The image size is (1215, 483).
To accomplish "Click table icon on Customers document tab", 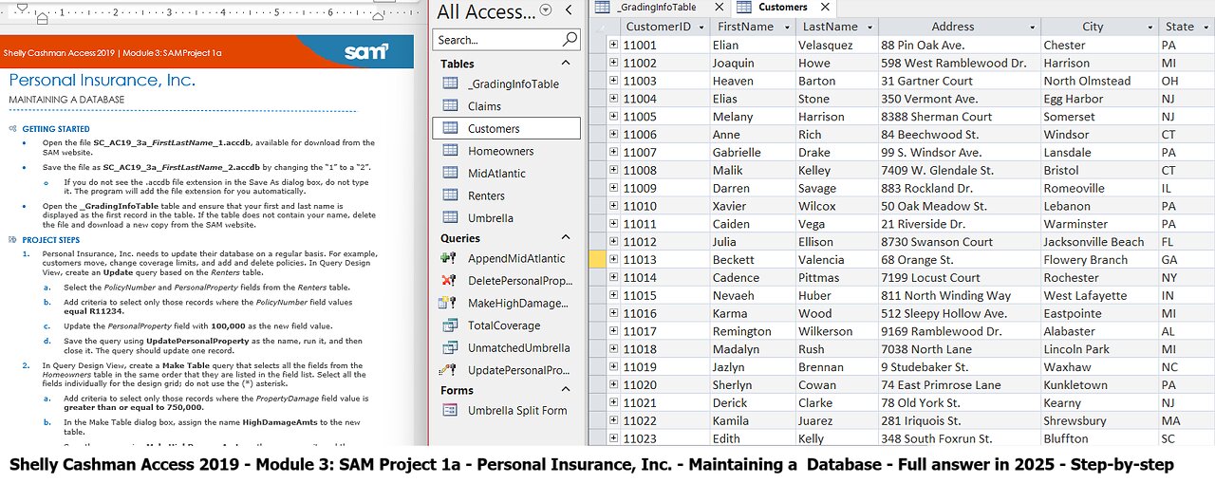I will pyautogui.click(x=744, y=7).
